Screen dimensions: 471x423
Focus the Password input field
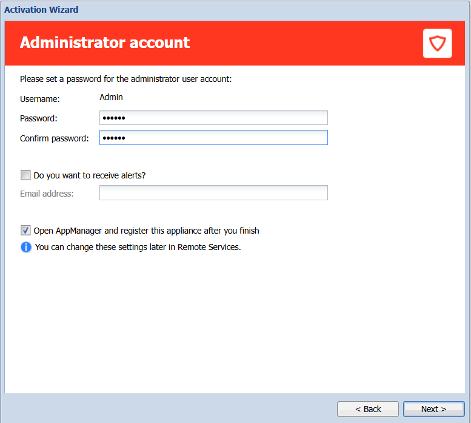click(x=213, y=118)
